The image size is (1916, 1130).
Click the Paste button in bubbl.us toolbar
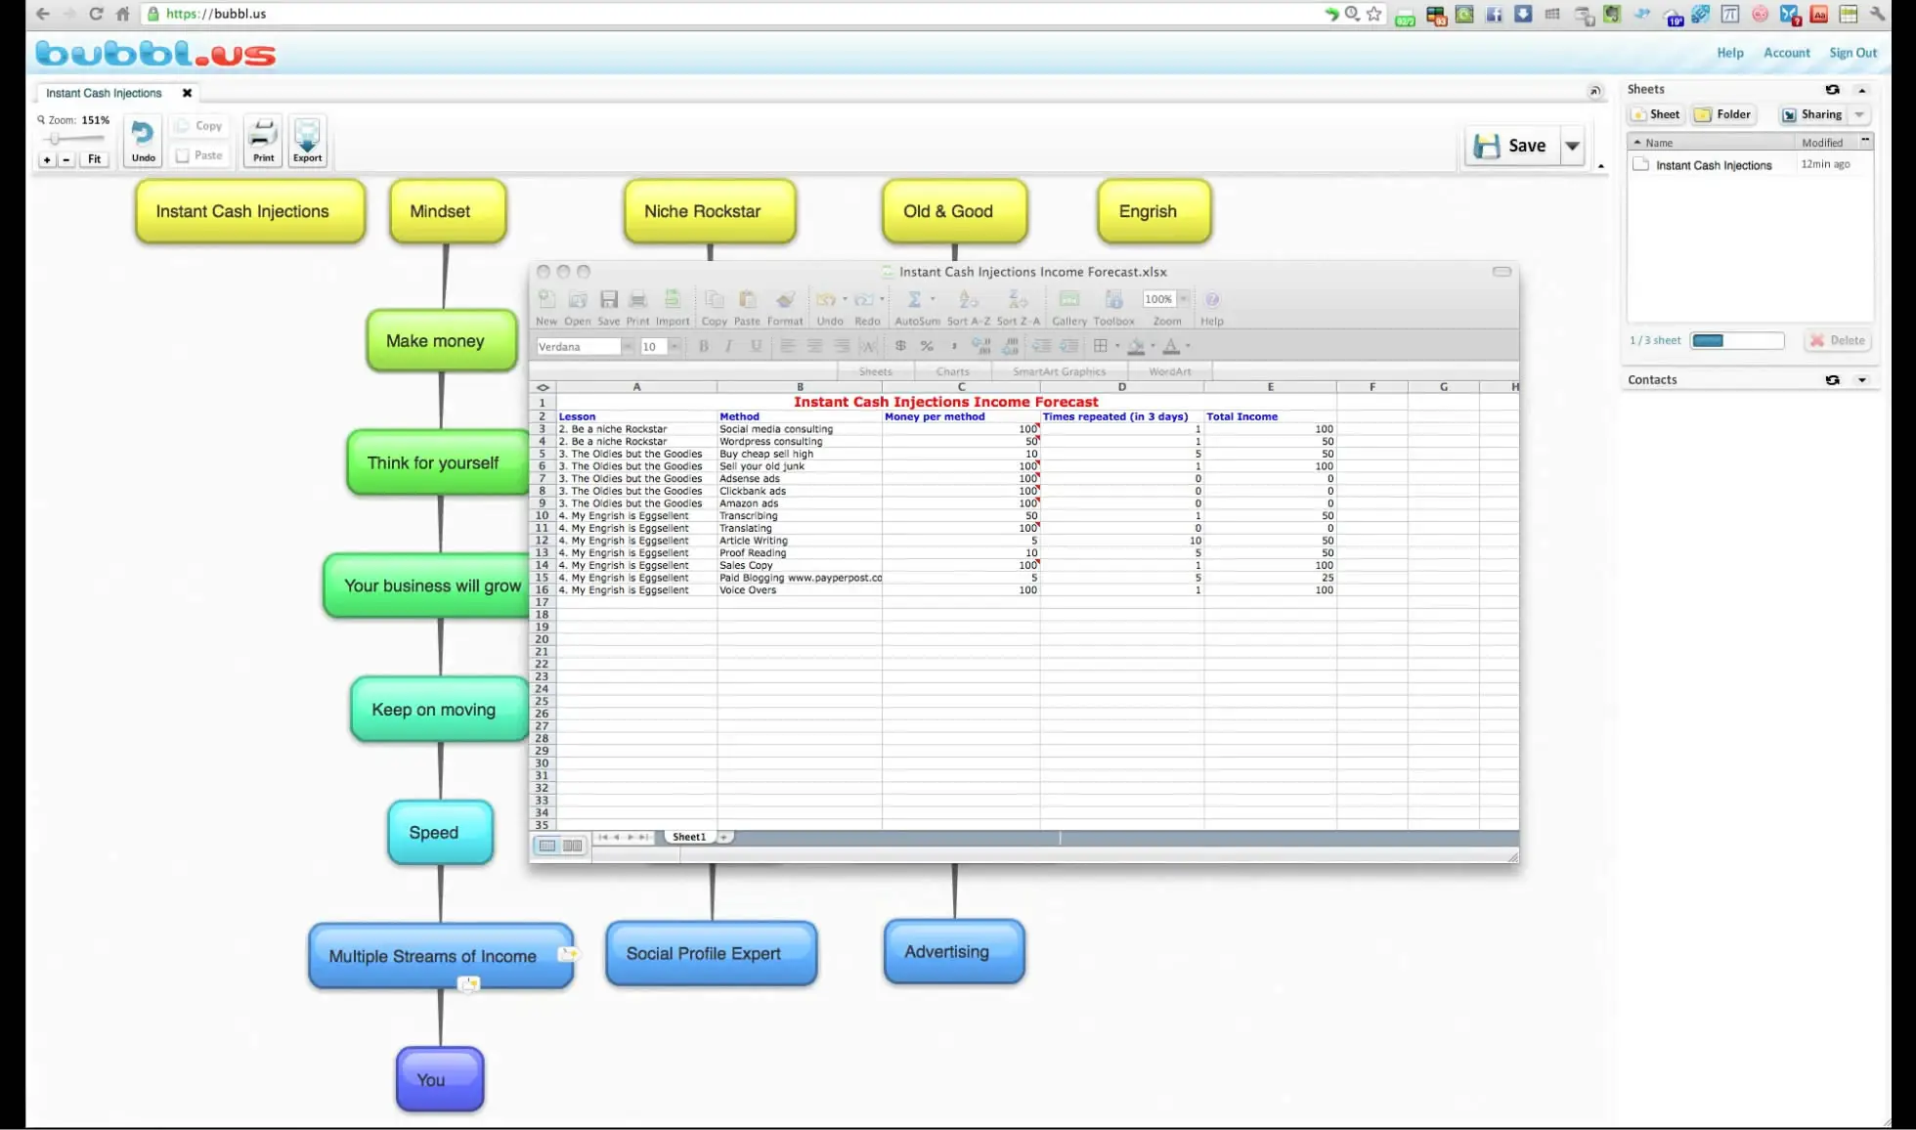tap(198, 155)
